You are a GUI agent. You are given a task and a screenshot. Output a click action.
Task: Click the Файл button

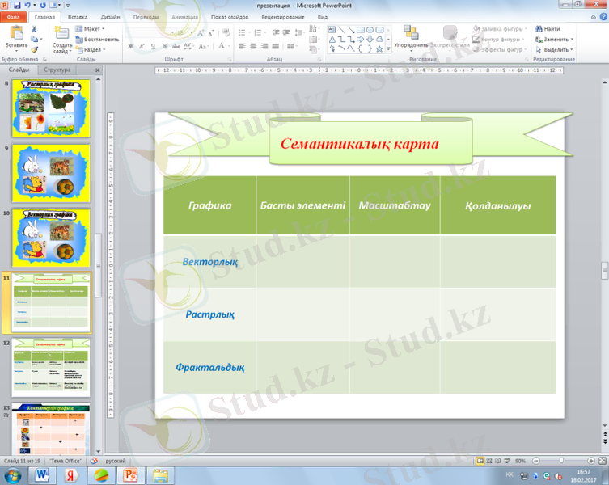tap(14, 16)
